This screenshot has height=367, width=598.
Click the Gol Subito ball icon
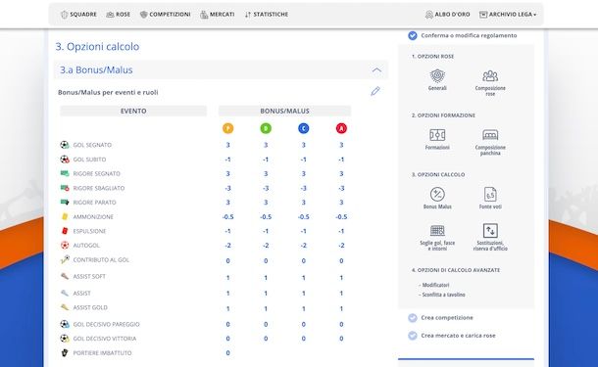click(x=65, y=160)
